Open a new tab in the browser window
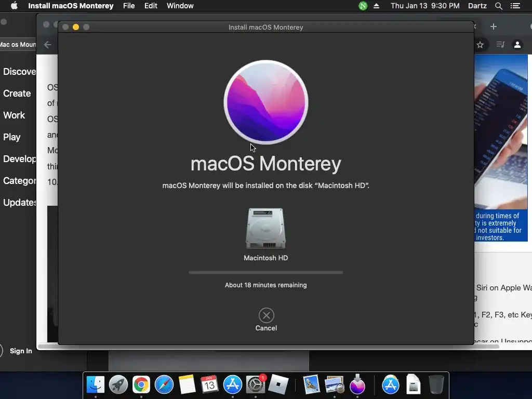 click(494, 26)
